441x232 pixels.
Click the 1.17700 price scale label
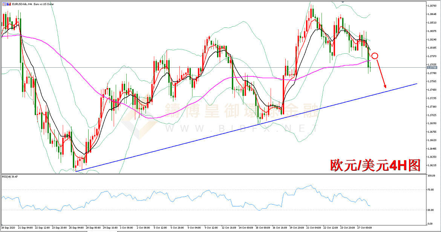point(432,73)
